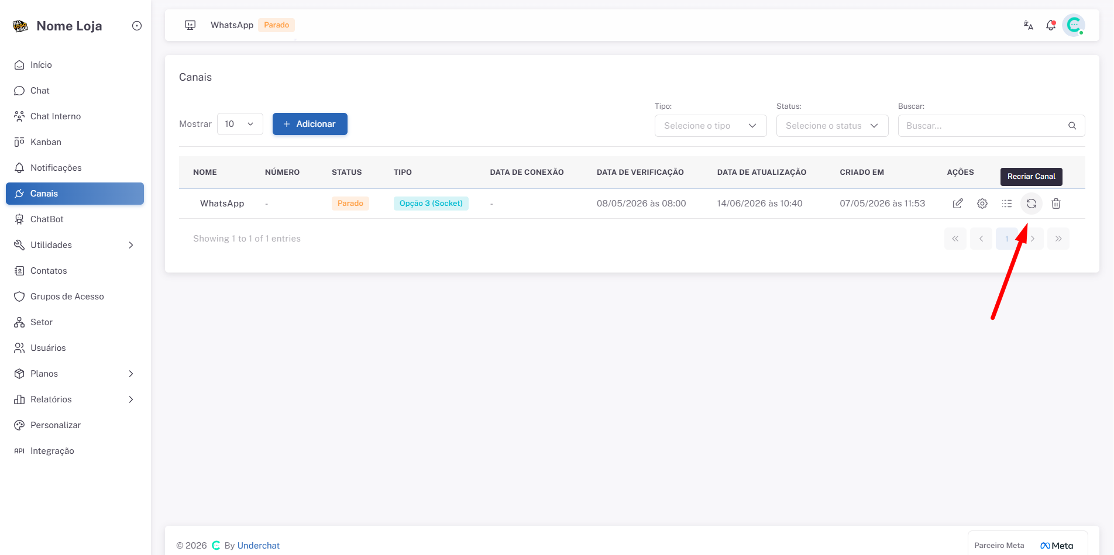1114x555 pixels.
Task: Toggle the sidebar pin circle next to Nome Loja
Action: [x=137, y=26]
